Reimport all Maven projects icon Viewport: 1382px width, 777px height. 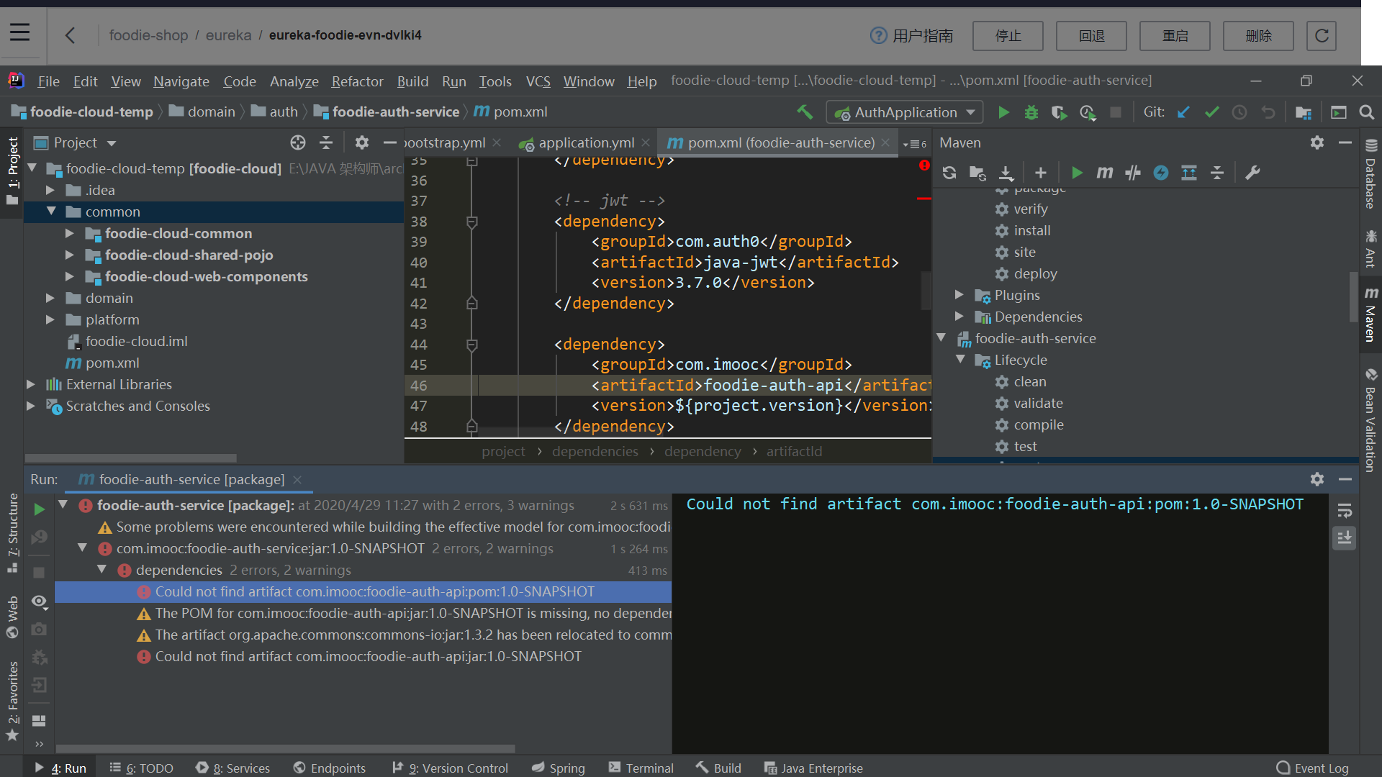(x=949, y=173)
